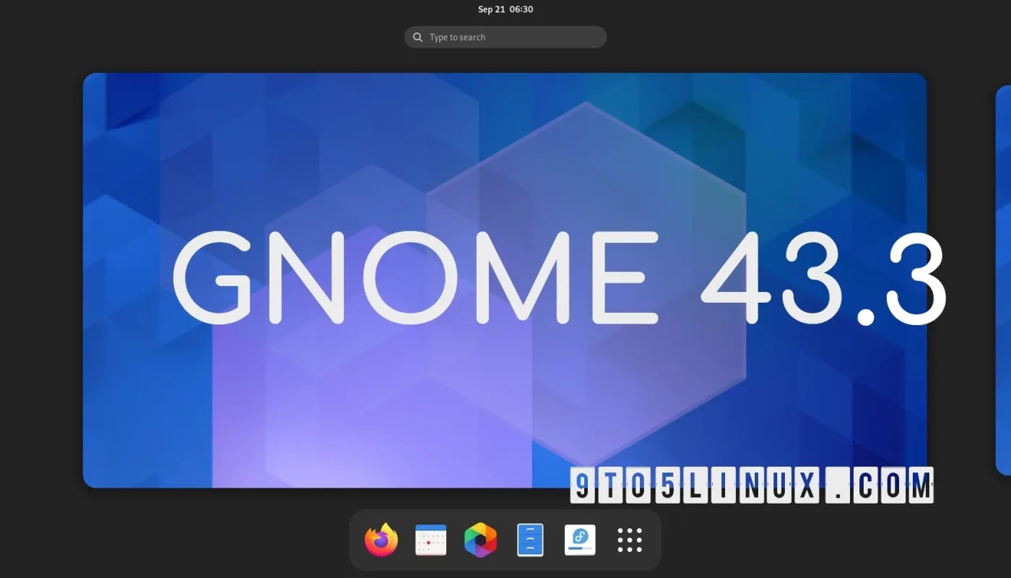Open the Files manager from the dash
Viewport: 1011px width, 578px height.
coord(530,540)
